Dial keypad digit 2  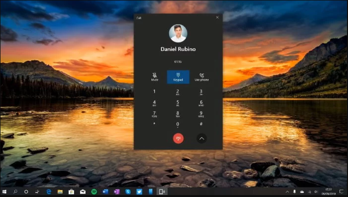point(178,92)
